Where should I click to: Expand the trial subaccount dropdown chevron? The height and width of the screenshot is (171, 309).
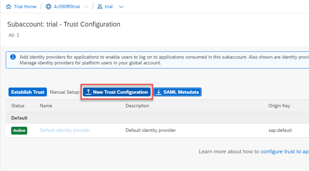[121, 7]
